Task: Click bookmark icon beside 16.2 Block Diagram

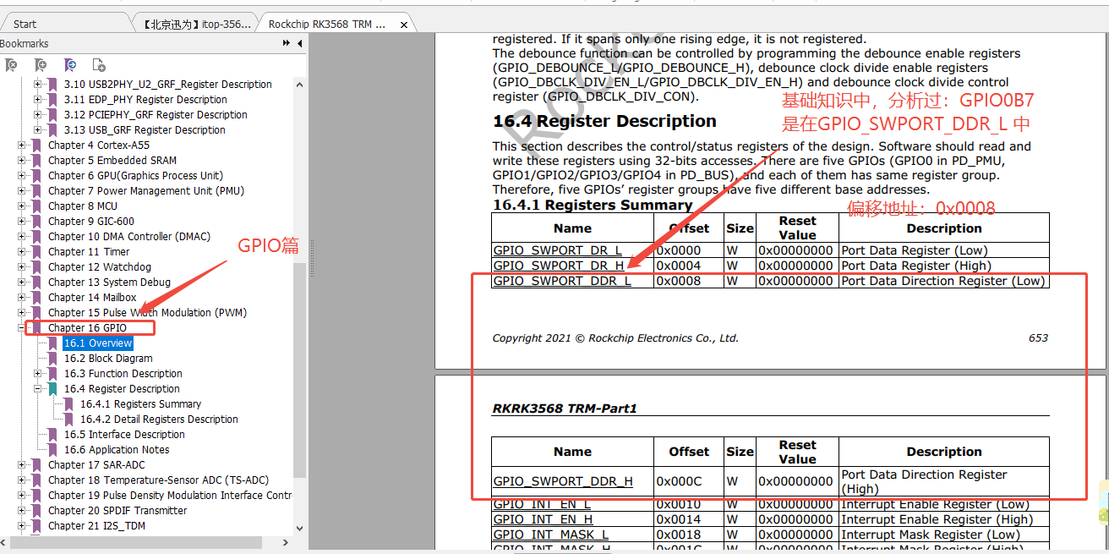Action: pyautogui.click(x=52, y=359)
